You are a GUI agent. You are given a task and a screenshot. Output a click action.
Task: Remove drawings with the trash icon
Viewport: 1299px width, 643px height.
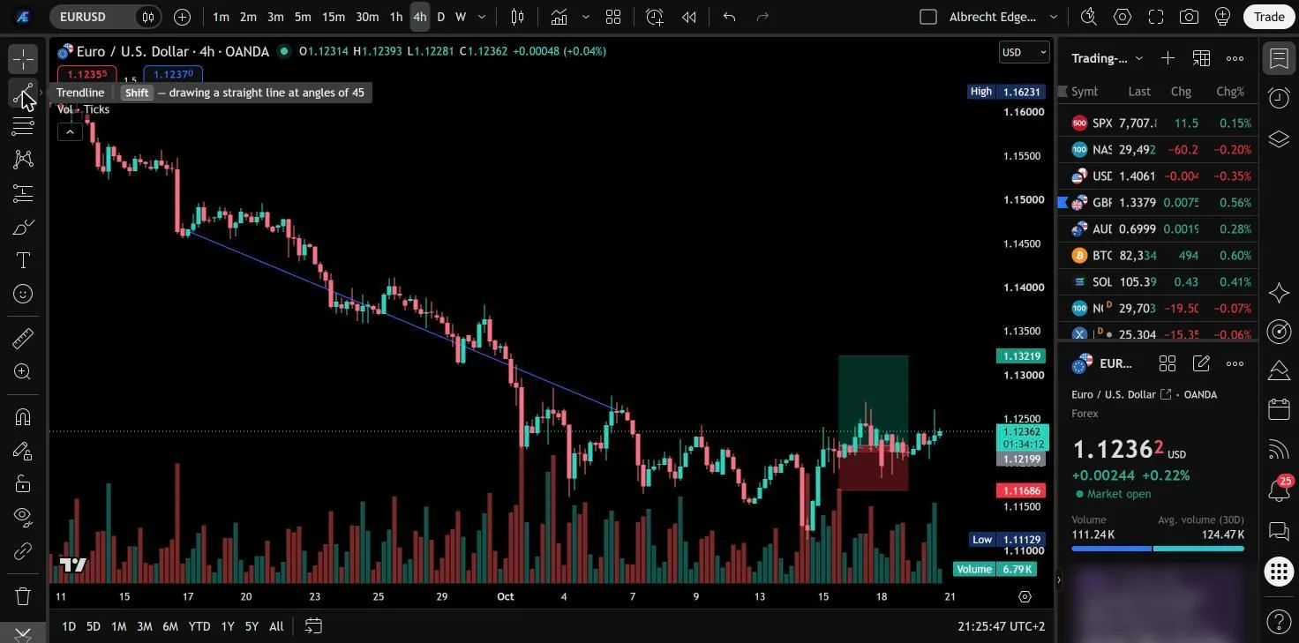point(23,596)
